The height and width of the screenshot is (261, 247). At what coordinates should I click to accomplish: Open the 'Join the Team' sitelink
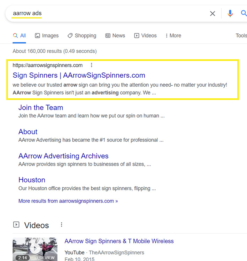click(41, 108)
